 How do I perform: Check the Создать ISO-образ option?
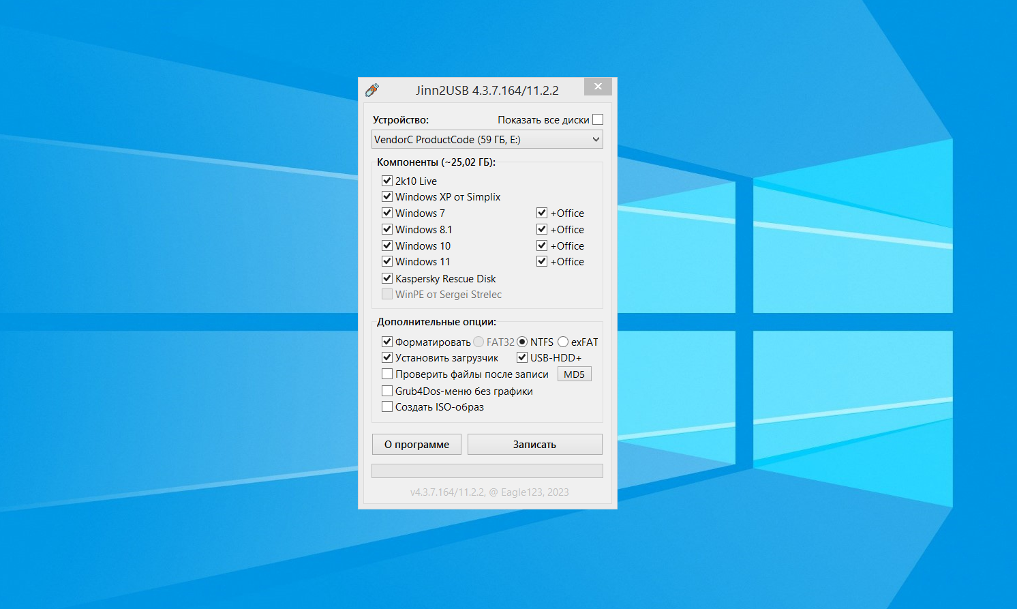coord(387,406)
